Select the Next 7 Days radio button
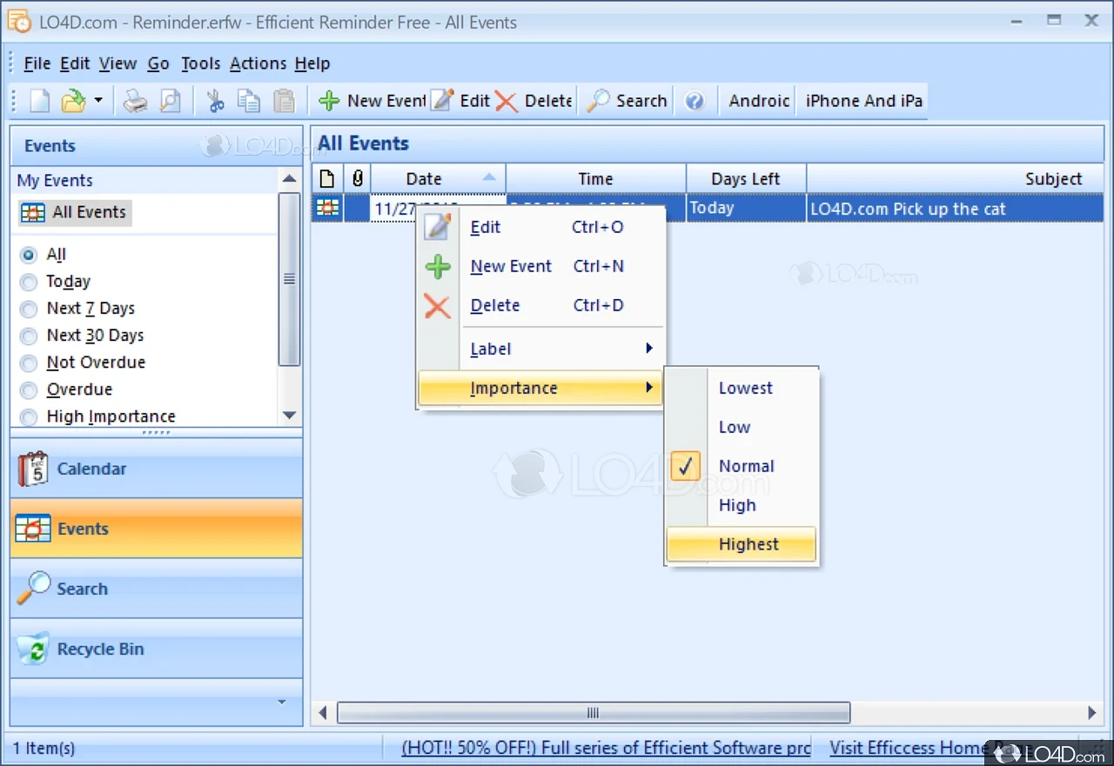This screenshot has height=766, width=1114. pos(28,309)
